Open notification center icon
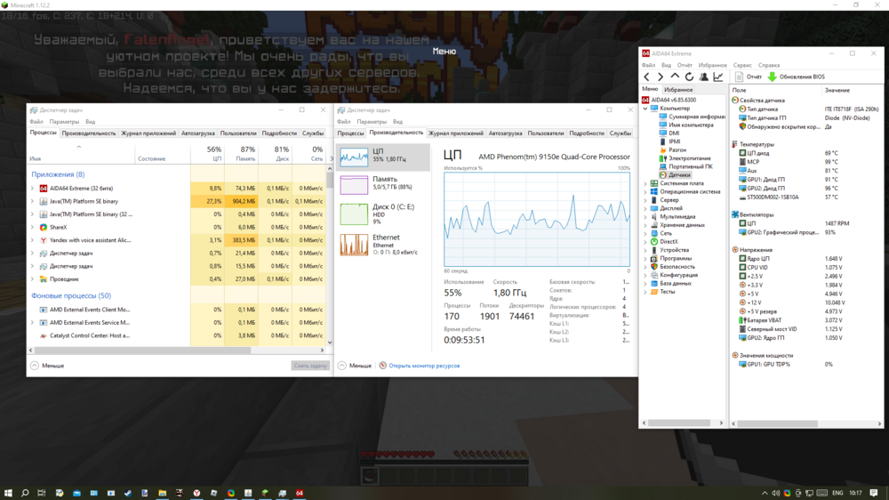Viewport: 889px width, 500px height. pyautogui.click(x=874, y=493)
